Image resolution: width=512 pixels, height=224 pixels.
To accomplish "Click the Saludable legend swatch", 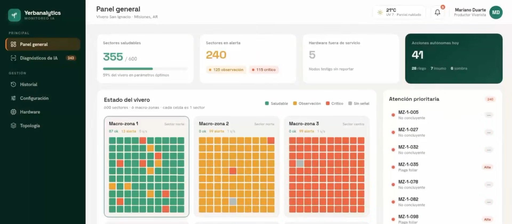I will coord(267,103).
